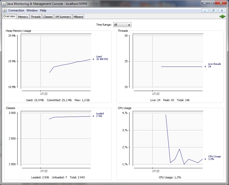Screen dimensions: 229x185
Task: Switch to the Classes tab
Action: [x=48, y=17]
